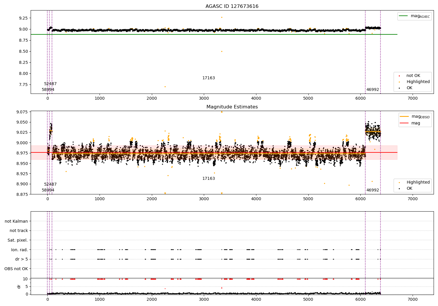This screenshot has width=438, height=306.
Task: Click the 'Ion. rad.' axis label
Action: pyautogui.click(x=20, y=249)
